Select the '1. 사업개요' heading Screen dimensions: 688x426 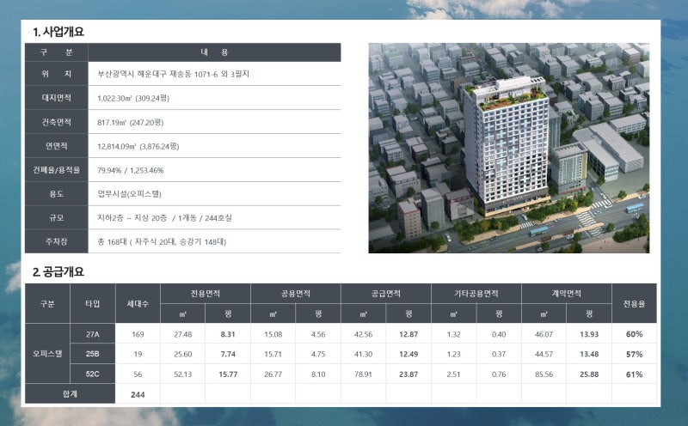58,32
